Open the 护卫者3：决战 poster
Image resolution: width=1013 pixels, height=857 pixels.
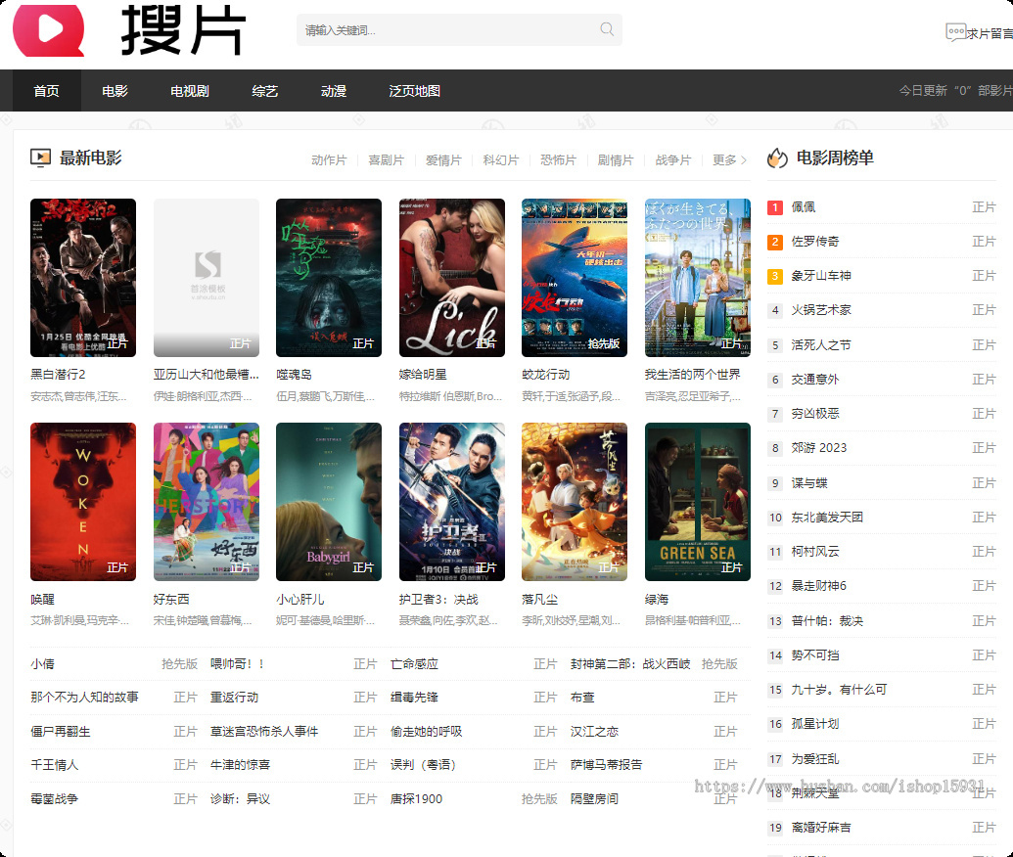pos(452,502)
